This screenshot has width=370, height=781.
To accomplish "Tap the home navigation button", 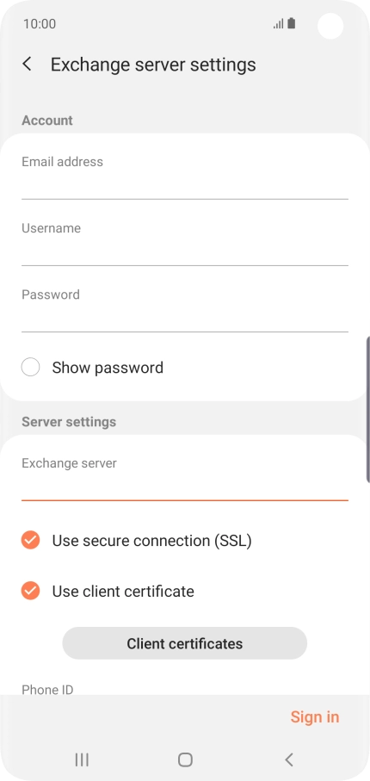I will point(185,759).
